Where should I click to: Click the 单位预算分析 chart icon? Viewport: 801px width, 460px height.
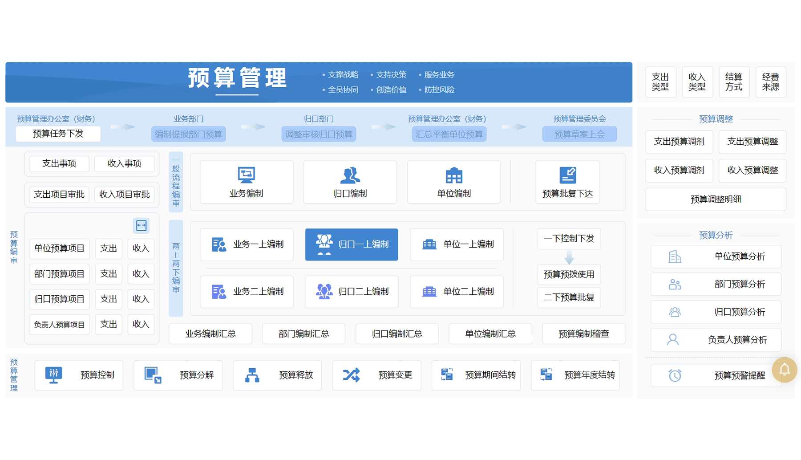[674, 256]
